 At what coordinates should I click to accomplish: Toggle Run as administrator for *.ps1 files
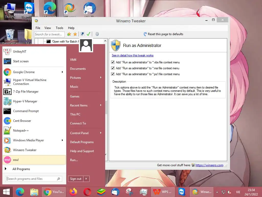point(113,74)
